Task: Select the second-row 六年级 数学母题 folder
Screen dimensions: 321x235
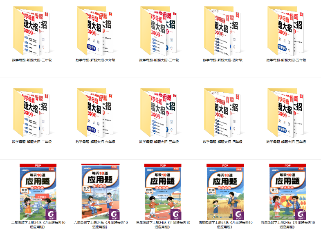Action: (x=95, y=112)
